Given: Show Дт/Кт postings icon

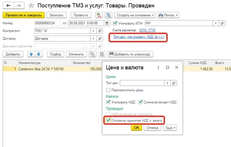Looking at the screenshot, I should 99,15.
